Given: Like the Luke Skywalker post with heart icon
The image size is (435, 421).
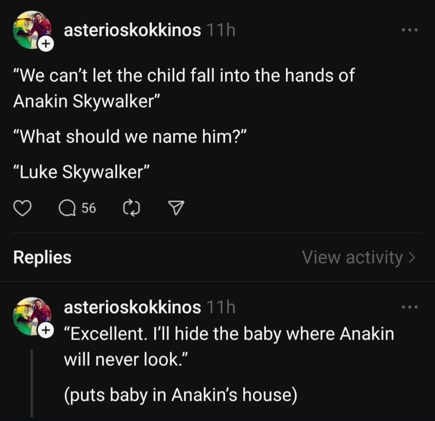Looking at the screenshot, I should coord(22,207).
